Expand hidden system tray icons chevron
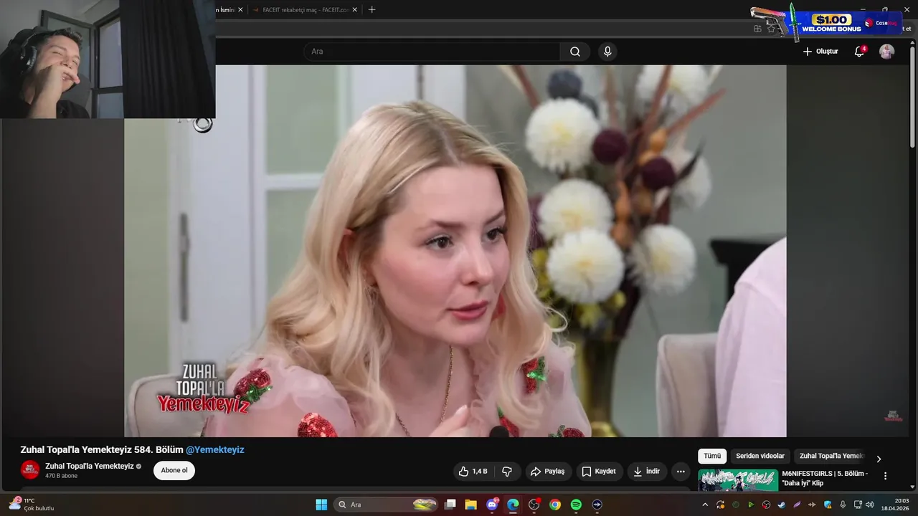Screen dimensions: 918x516 [705, 505]
